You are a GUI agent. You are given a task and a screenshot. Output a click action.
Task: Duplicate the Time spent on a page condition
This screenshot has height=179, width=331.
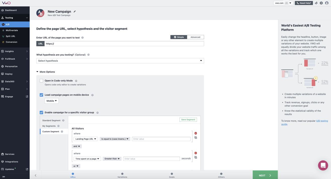[196, 157]
